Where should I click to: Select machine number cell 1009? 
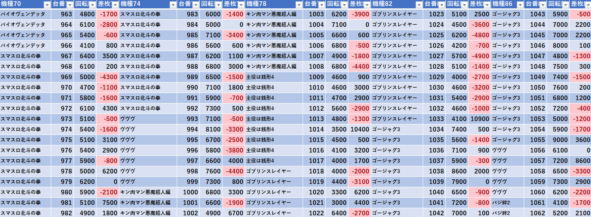314,77
